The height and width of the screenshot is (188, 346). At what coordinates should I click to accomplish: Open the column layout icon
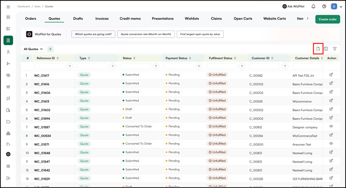tap(326, 49)
